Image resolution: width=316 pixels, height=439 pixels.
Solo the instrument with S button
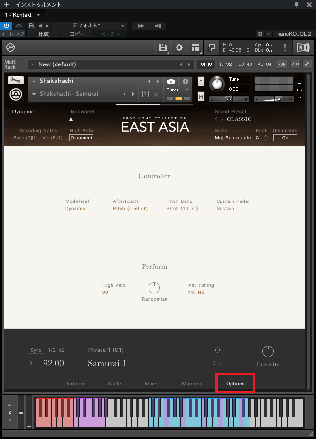201,82
